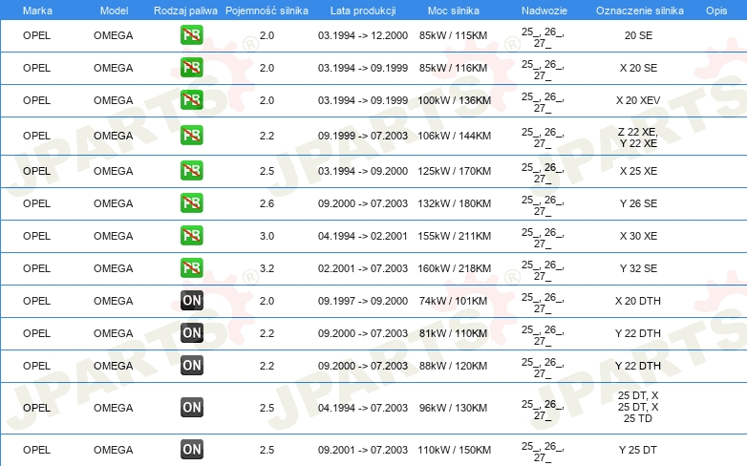Click the Nadwozie column header

pos(544,11)
